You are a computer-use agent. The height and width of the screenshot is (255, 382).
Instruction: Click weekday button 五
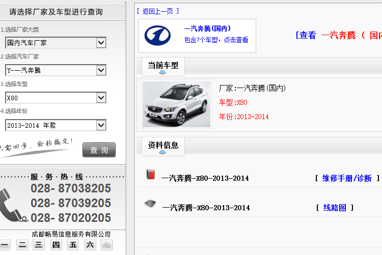(x=73, y=245)
